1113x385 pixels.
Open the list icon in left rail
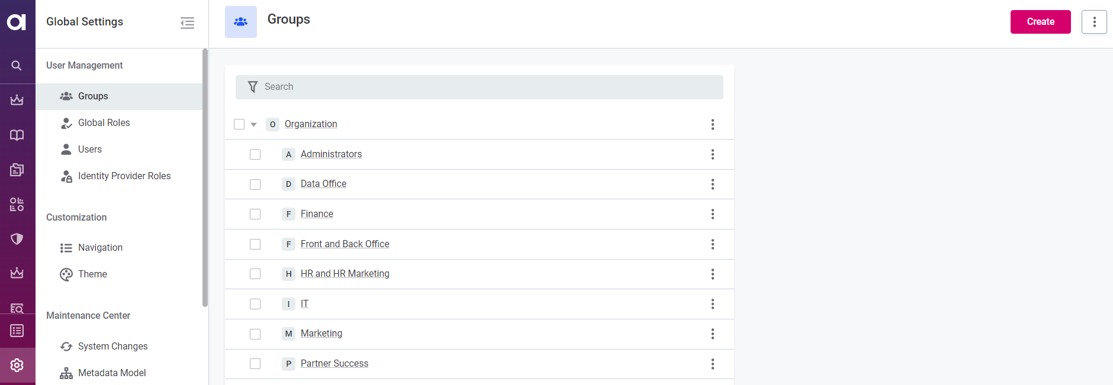tap(17, 331)
